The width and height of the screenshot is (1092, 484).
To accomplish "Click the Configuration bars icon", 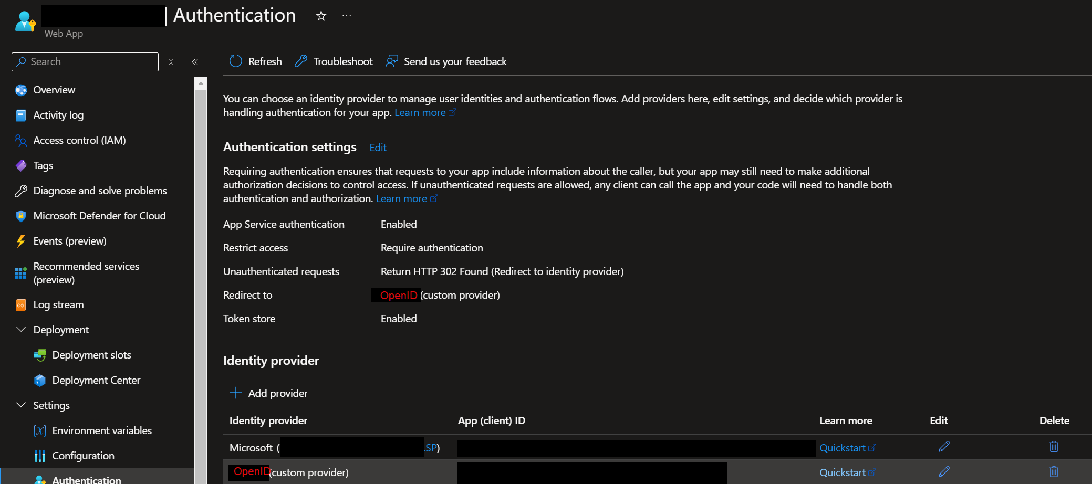I will [x=40, y=456].
